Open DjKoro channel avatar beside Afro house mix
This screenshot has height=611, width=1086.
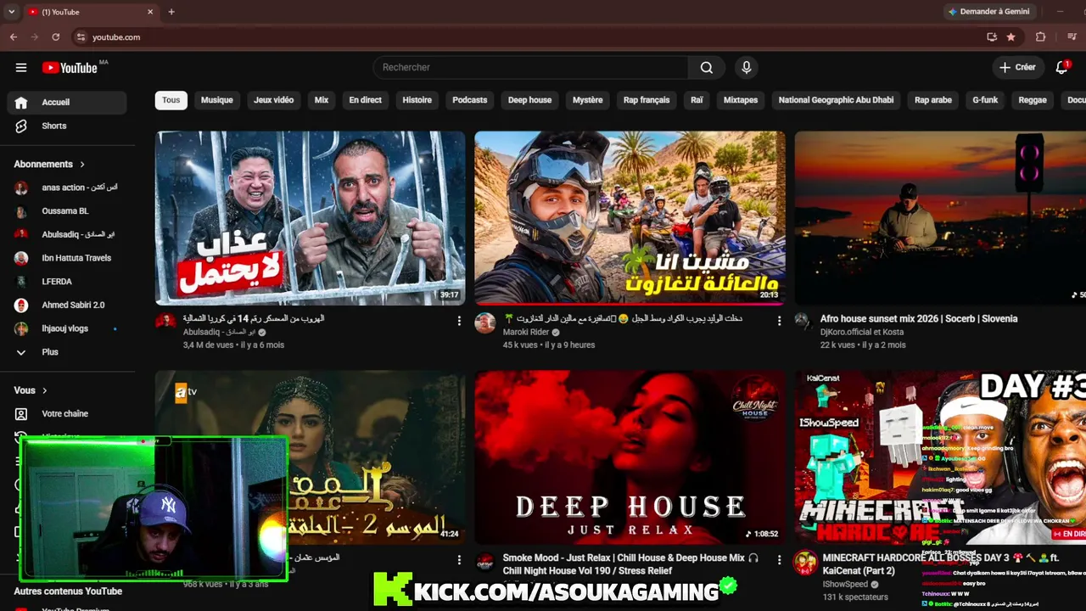[803, 322]
